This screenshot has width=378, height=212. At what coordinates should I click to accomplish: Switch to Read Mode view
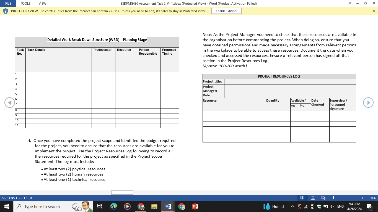pyautogui.click(x=302, y=198)
